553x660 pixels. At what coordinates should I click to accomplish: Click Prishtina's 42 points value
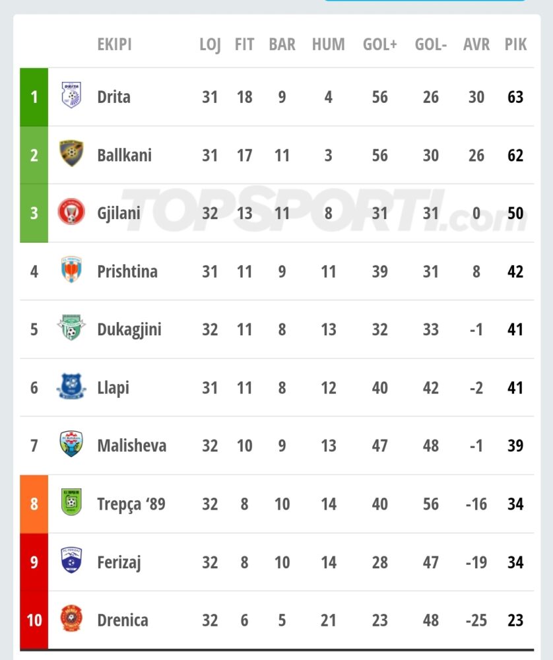point(515,271)
